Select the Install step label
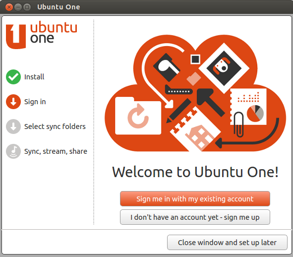Screen dimensions: 293x257 34,77
